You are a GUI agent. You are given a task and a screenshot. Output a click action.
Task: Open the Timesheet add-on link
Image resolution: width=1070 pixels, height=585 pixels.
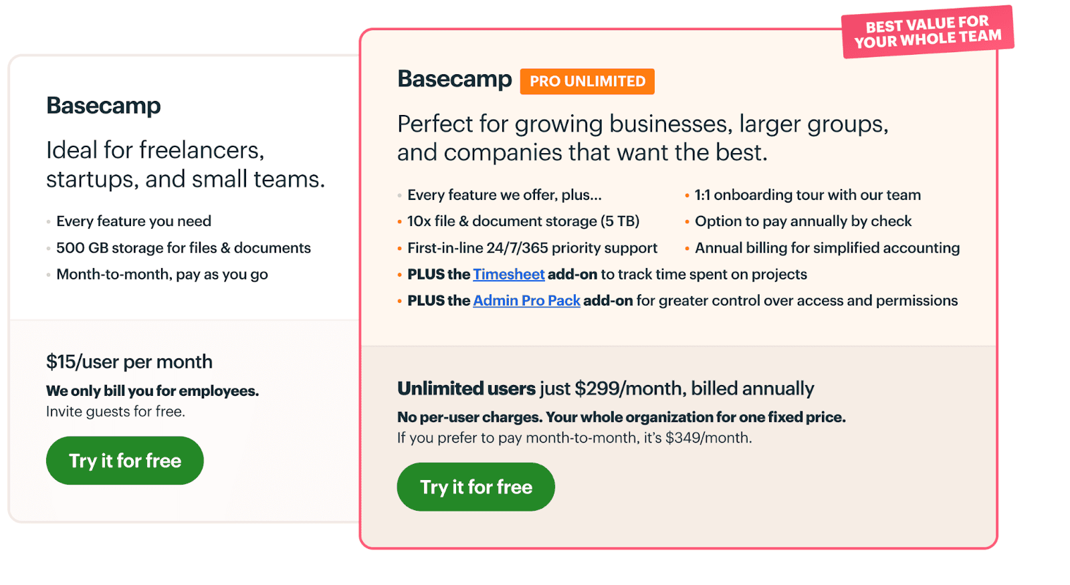click(x=509, y=274)
